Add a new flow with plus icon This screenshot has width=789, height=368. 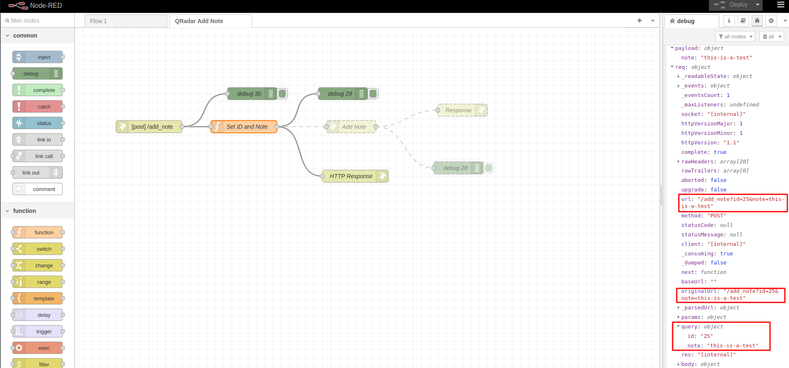640,21
